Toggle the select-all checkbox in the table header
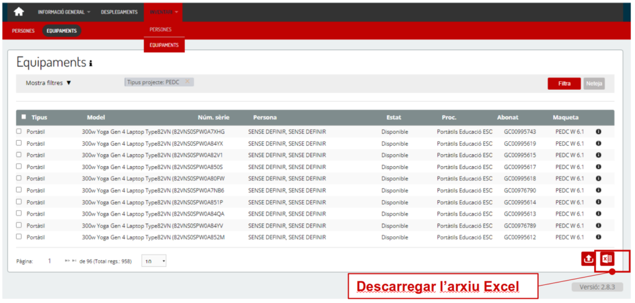The height and width of the screenshot is (303, 635). point(24,117)
